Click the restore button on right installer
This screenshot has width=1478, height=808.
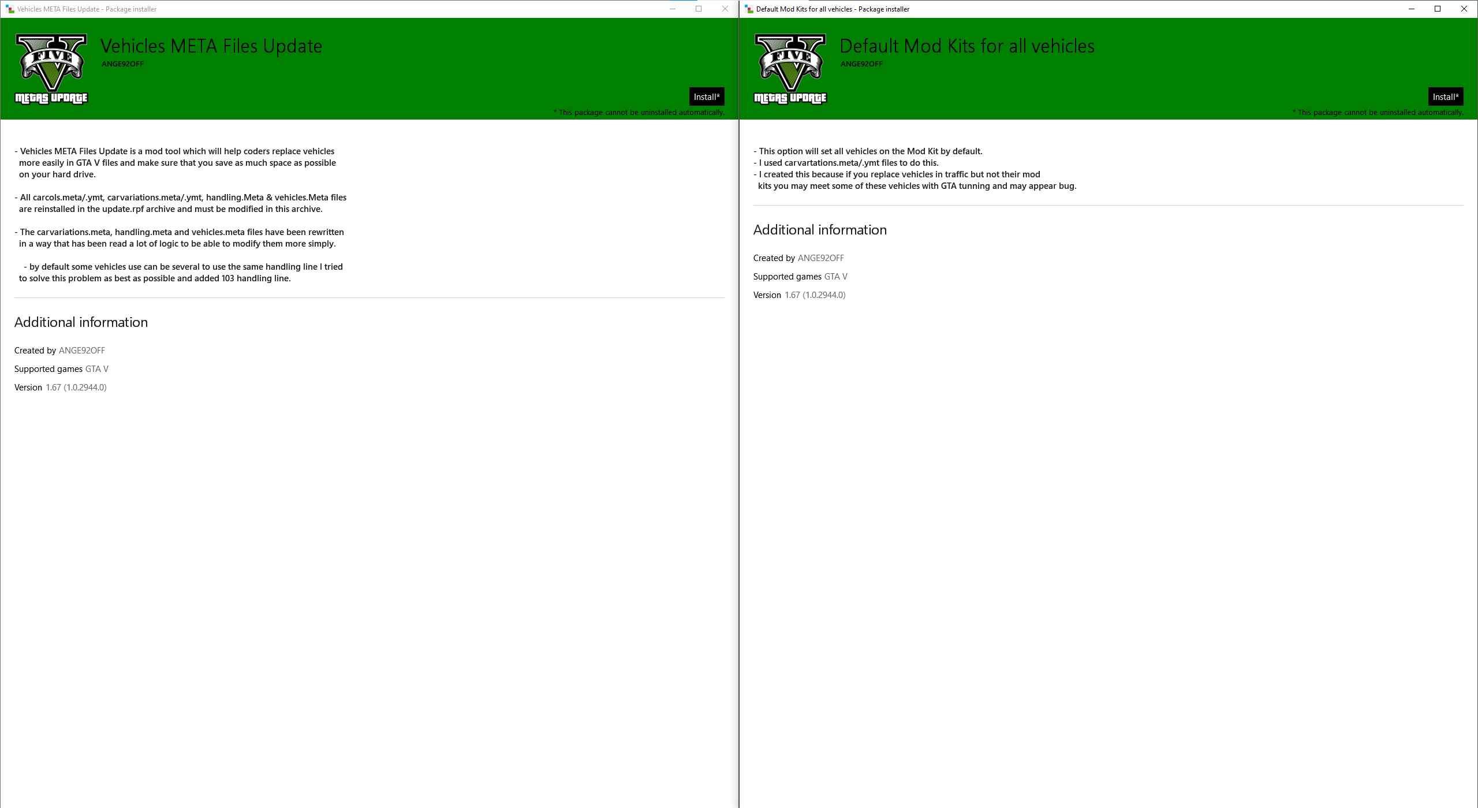pyautogui.click(x=1436, y=9)
